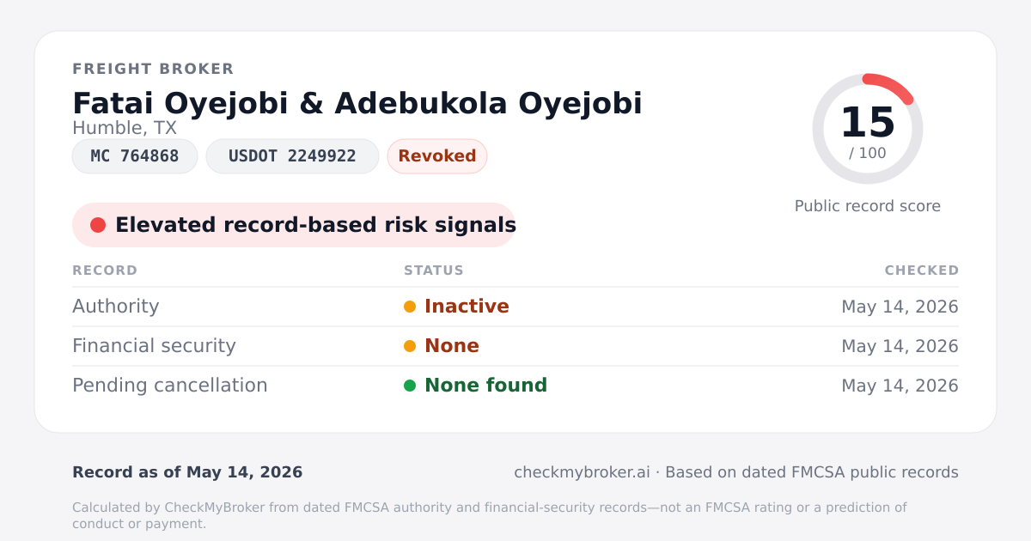Click the circular public record score gauge
Image resolution: width=1031 pixels, height=541 pixels.
pos(868,129)
